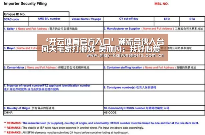Image resolution: width=205 pixels, height=135 pixels.
Task: Click the '2. Manufacturer or Supplier' label
Action: tap(122, 29)
